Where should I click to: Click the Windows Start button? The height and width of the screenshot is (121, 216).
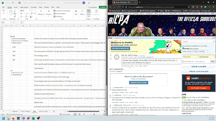point(3,118)
